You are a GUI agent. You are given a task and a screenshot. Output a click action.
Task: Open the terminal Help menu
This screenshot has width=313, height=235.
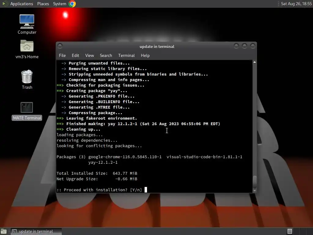coord(145,56)
